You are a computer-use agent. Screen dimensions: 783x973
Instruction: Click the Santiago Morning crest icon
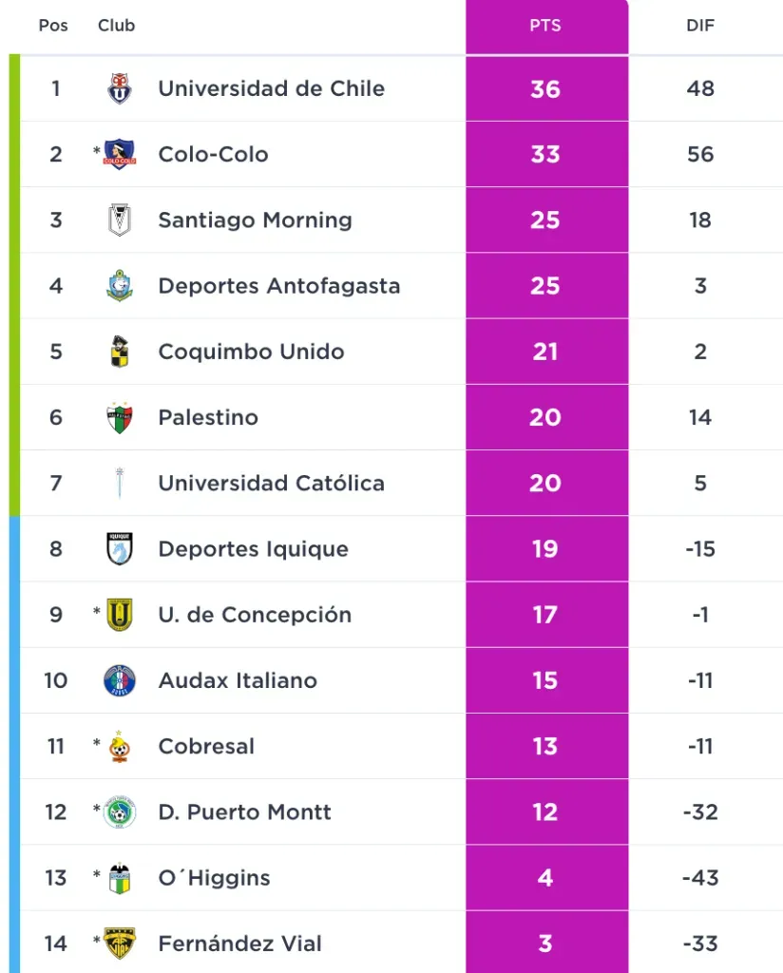pos(120,220)
